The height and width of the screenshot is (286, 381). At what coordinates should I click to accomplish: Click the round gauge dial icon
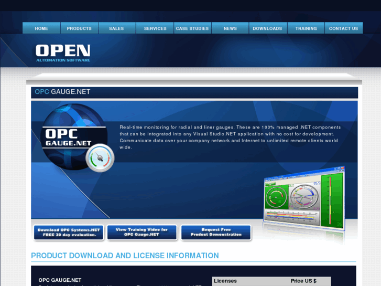click(x=100, y=158)
